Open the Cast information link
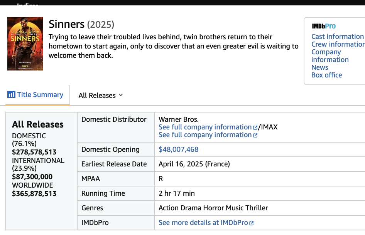The height and width of the screenshot is (235, 365). tap(337, 37)
